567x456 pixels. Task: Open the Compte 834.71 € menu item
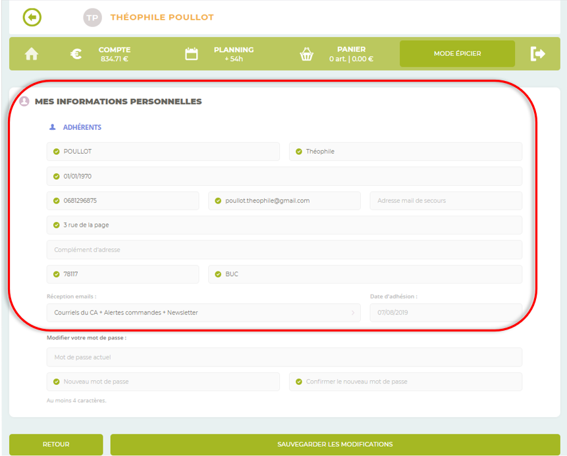click(x=115, y=54)
